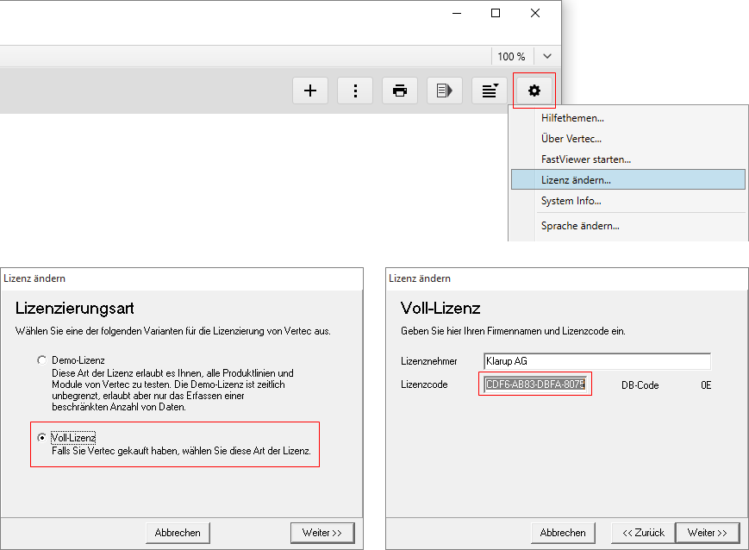
Task: Choose Lizenz ändern... from the menu
Action: (x=576, y=180)
